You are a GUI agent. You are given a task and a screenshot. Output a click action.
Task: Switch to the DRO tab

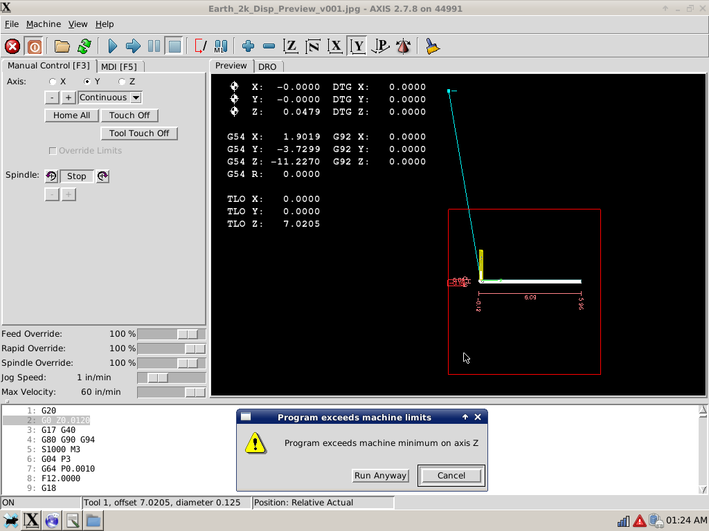(x=267, y=67)
